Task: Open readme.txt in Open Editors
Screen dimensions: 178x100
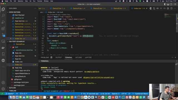Action: coord(19,18)
